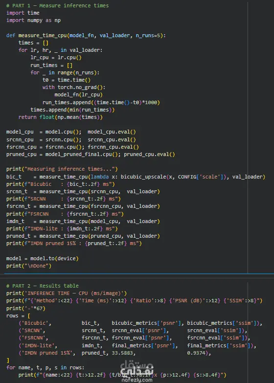Click the print line showing '{imdn_t:.2f} ms'
This screenshot has width=274, height=383.
click(x=62, y=228)
